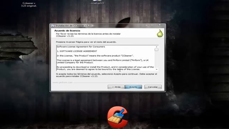The height and width of the screenshot is (129, 229).
Task: Click the license text scroll-up arrow
Action: pos(156,47)
